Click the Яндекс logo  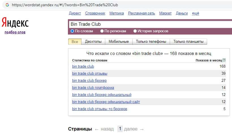pyautogui.click(x=15, y=22)
